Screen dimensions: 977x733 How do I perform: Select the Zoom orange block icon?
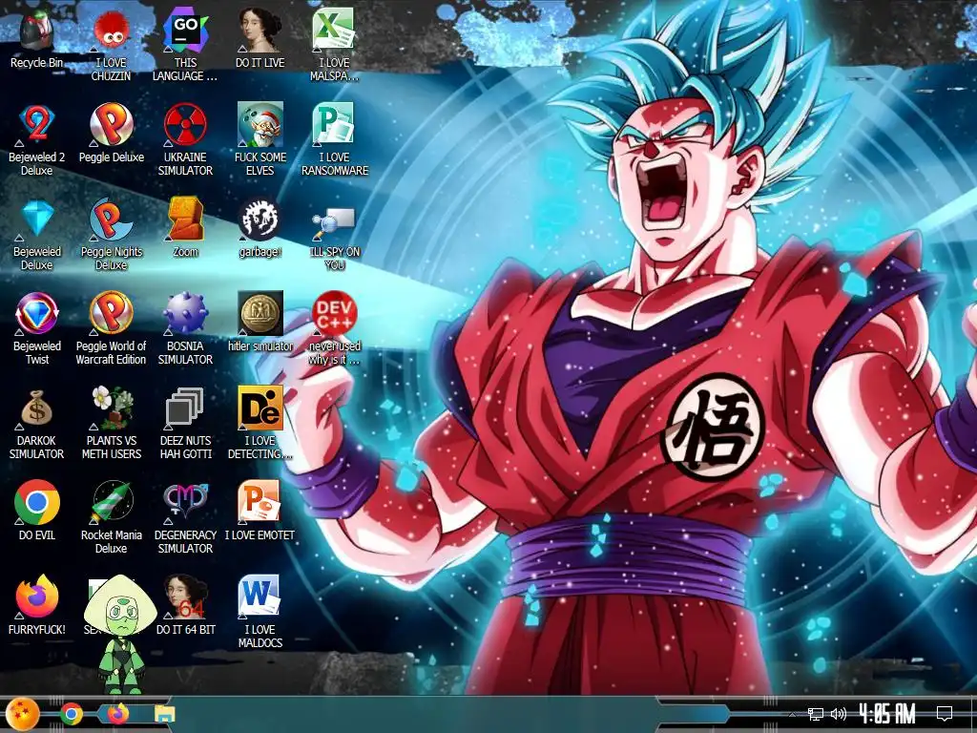pos(185,220)
